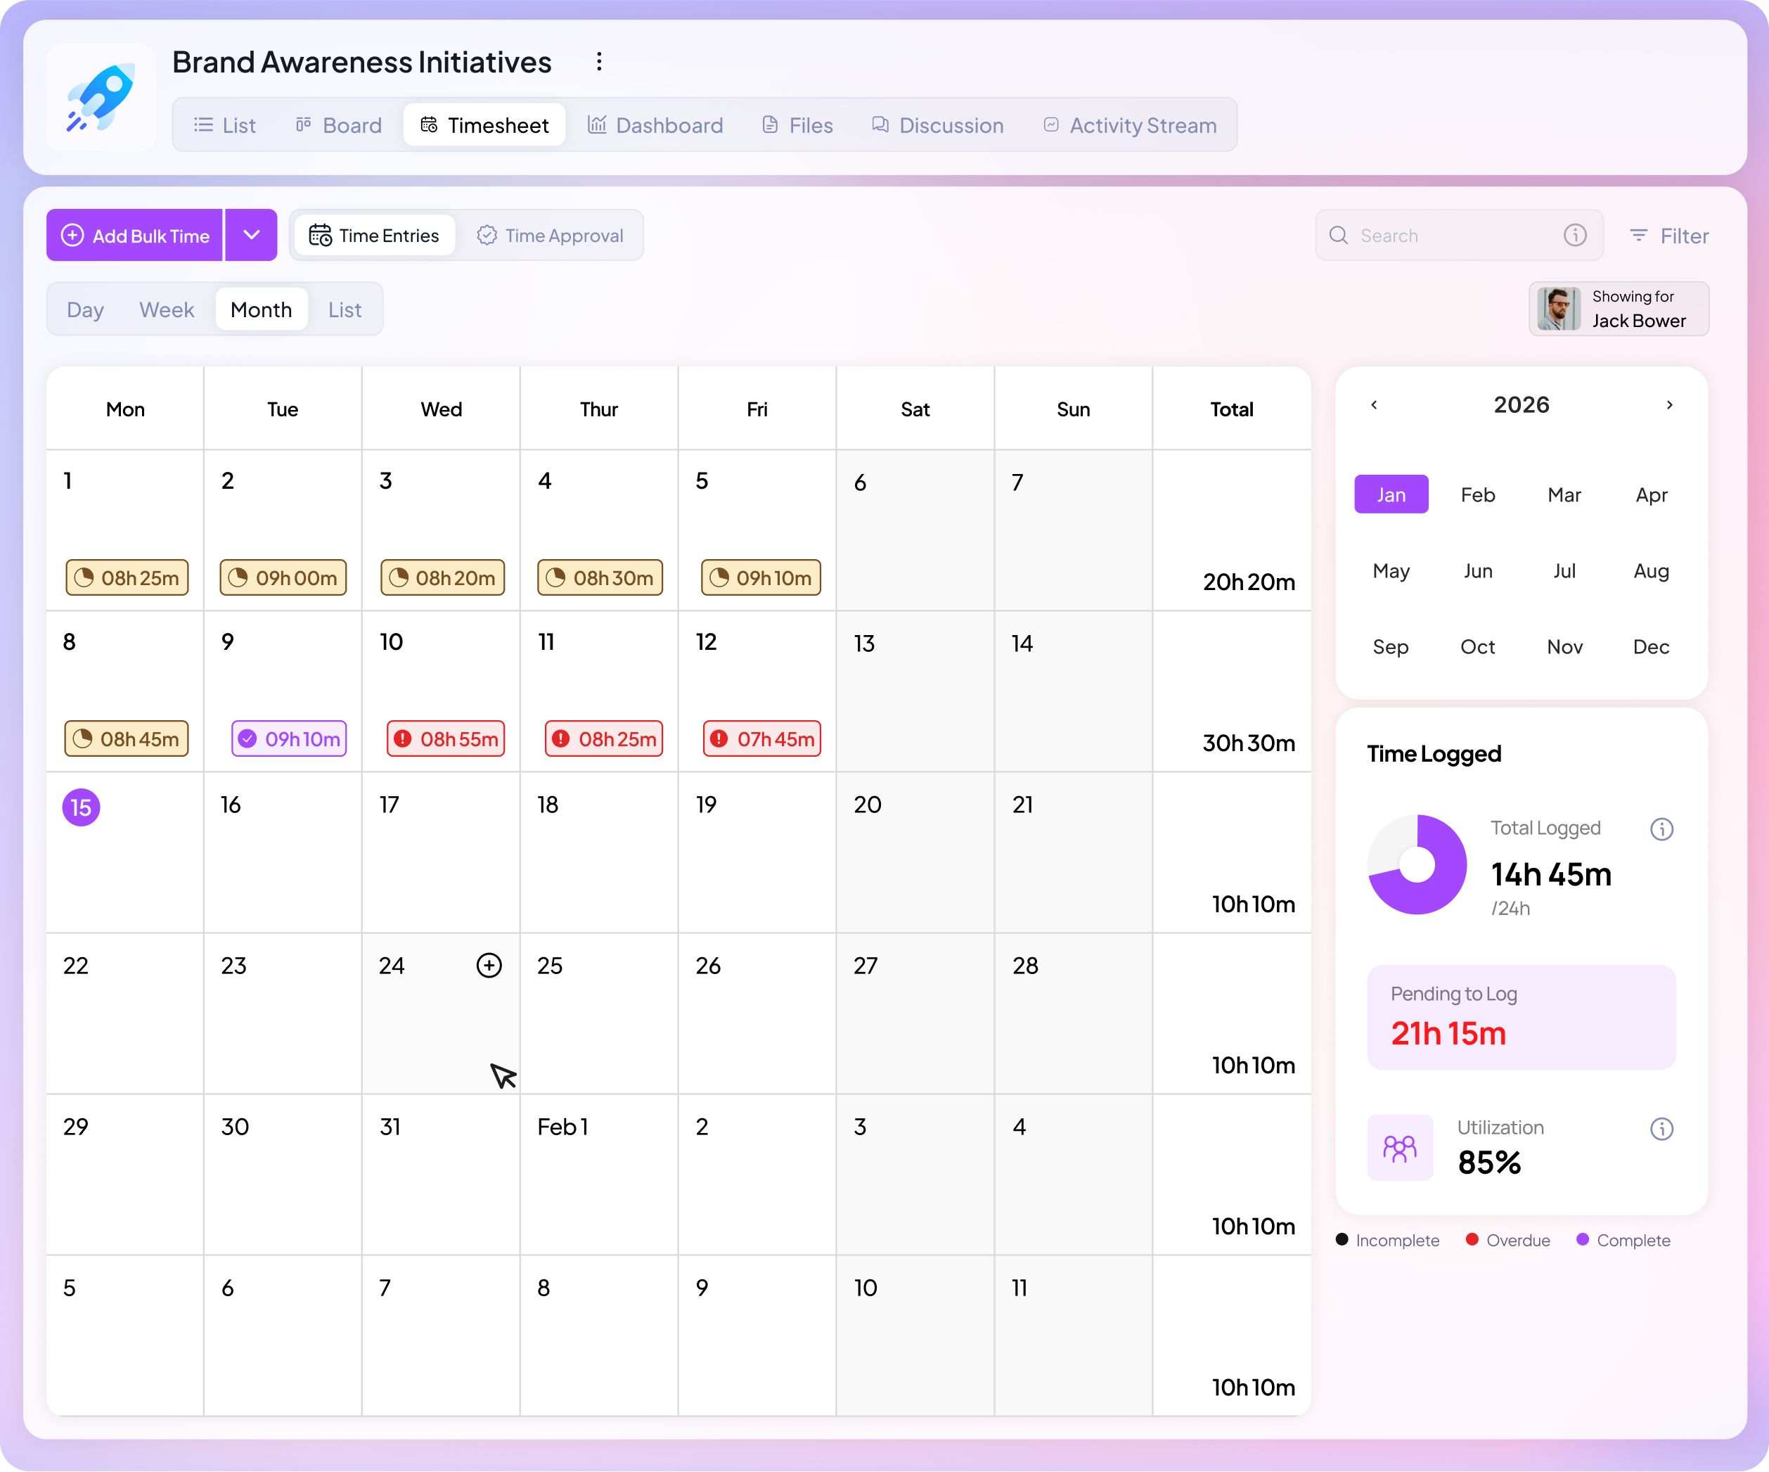Click the Overdue legend dot
The image size is (1769, 1472).
pos(1472,1241)
